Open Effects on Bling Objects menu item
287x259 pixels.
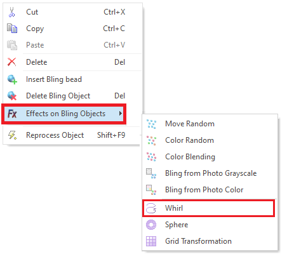(x=64, y=114)
